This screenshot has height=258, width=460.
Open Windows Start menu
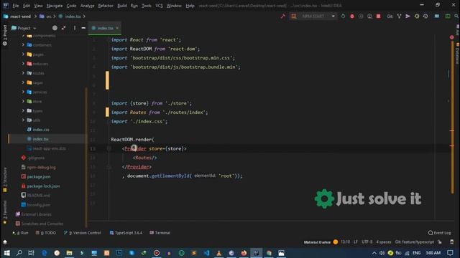tap(6, 253)
